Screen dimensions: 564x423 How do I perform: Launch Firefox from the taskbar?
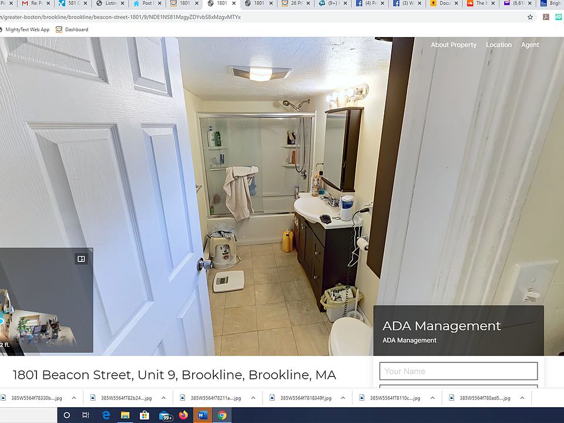(183, 415)
